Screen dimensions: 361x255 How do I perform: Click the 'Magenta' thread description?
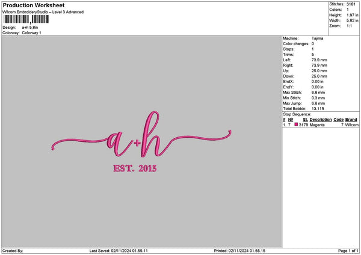click(x=317, y=124)
